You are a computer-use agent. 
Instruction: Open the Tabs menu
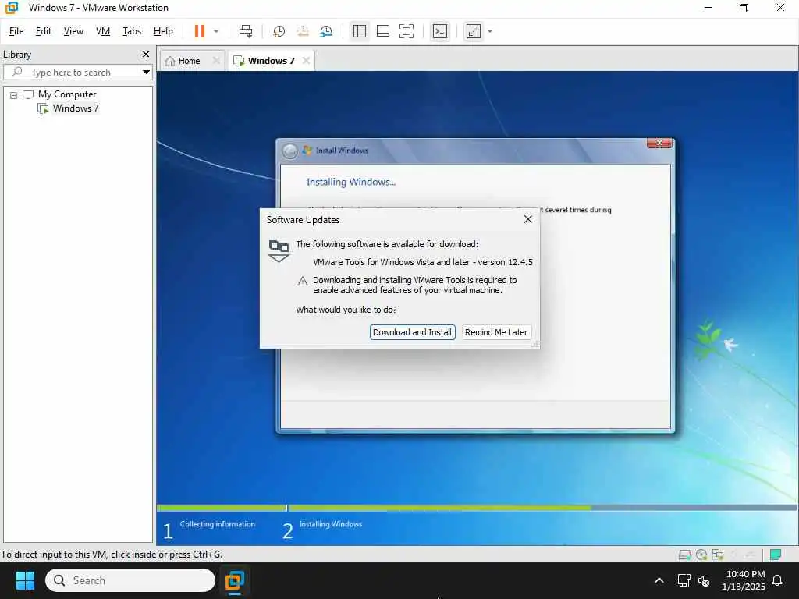click(x=131, y=31)
